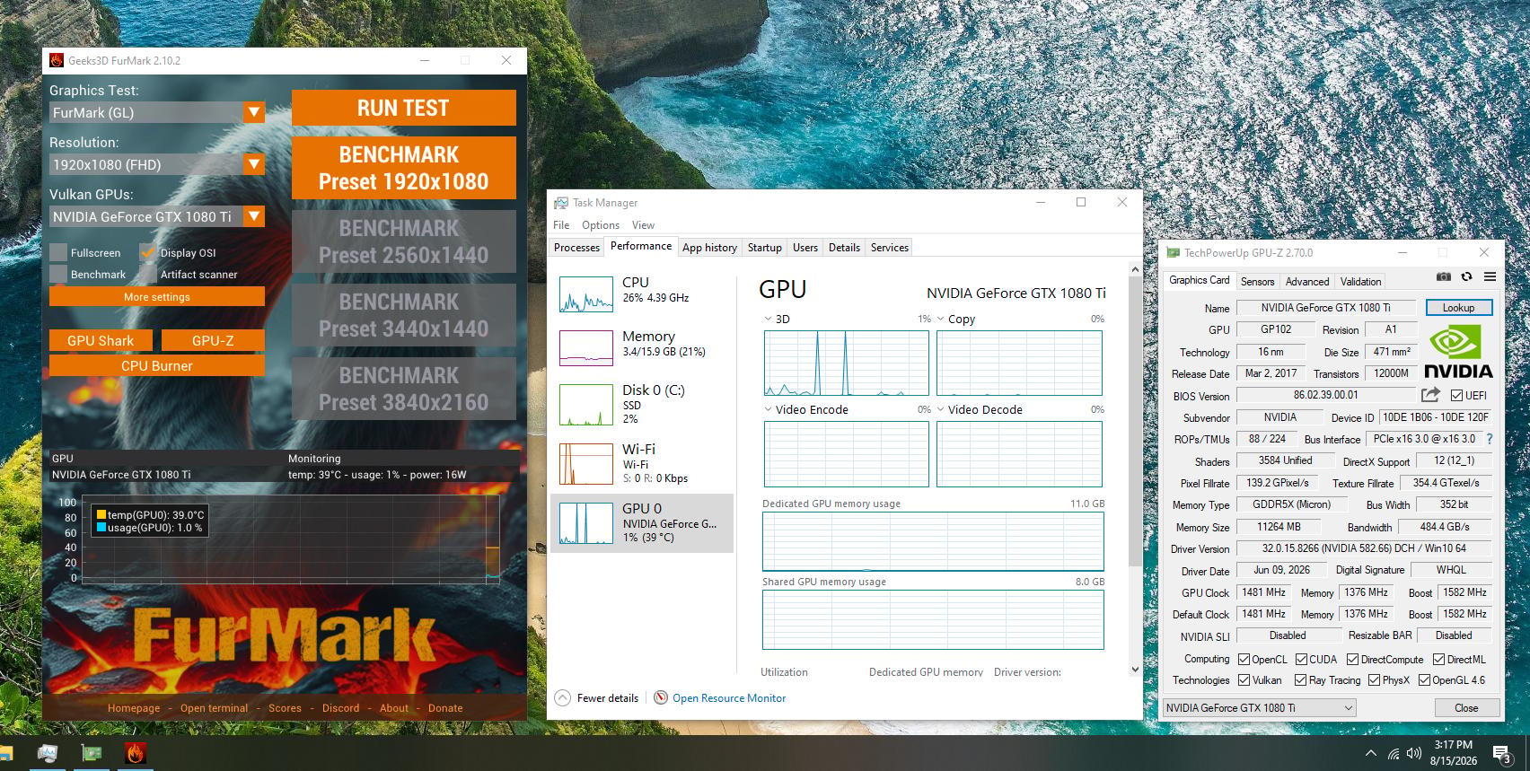1530x771 pixels.
Task: Toggle the PhysX checkbox
Action: tap(1374, 680)
